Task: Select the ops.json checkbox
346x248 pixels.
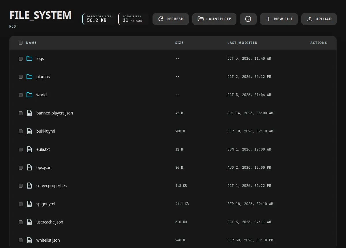Action: (20, 168)
